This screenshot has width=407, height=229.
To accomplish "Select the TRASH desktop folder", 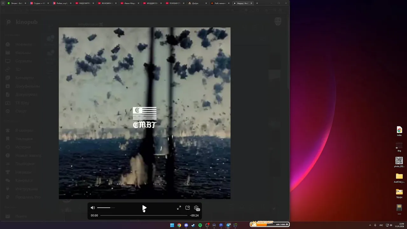I will [399, 193].
